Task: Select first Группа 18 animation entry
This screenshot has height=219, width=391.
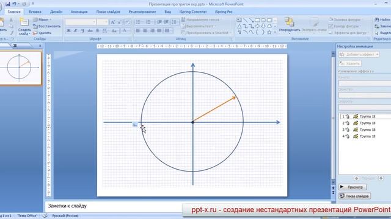Action: pos(365,116)
